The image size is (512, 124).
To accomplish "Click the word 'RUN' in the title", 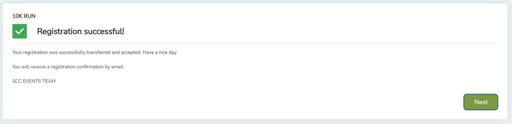I will pyautogui.click(x=29, y=16).
